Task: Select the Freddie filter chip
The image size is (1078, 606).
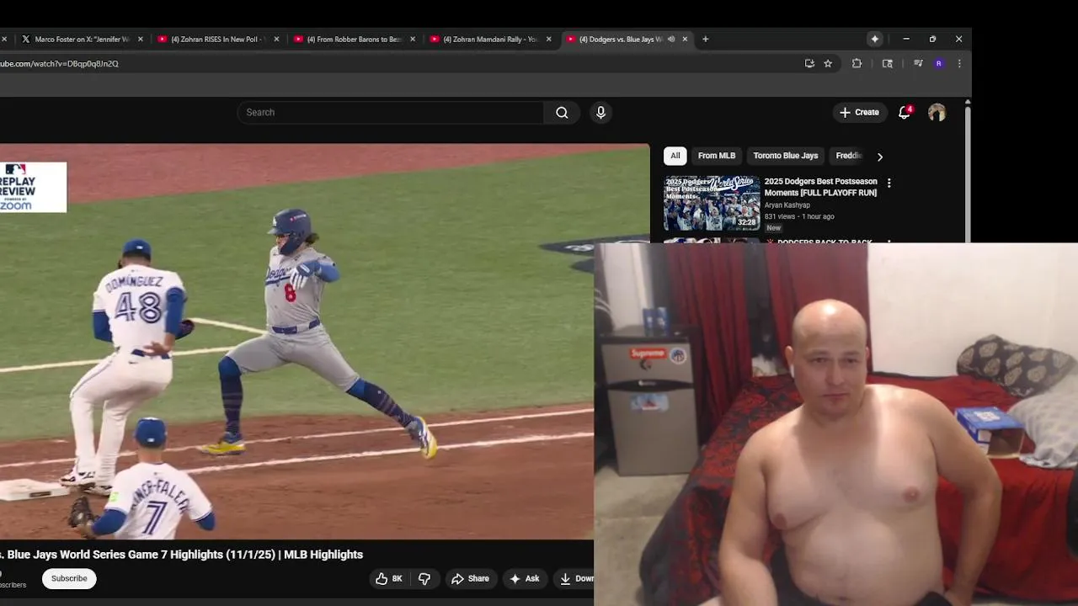Action: click(849, 156)
